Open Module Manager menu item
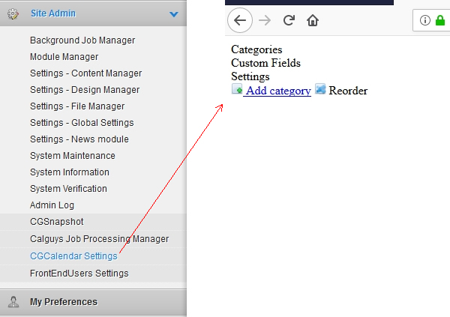The height and width of the screenshot is (317, 450). click(x=64, y=57)
